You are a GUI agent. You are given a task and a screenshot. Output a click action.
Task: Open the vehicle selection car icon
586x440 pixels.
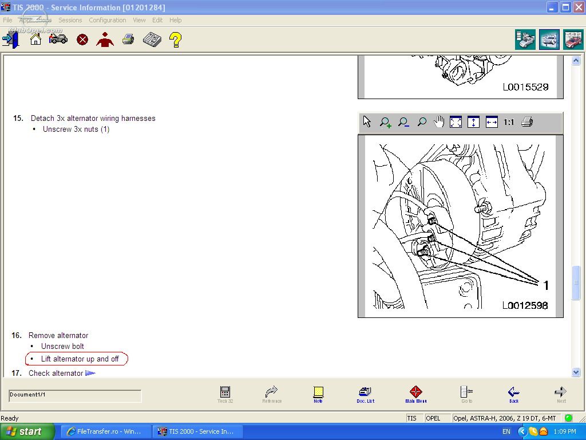[x=58, y=38]
